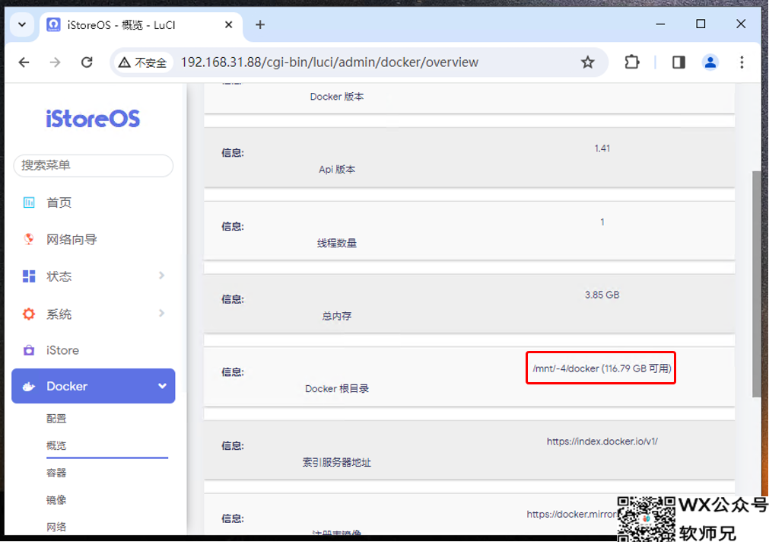Click the browser forward arrow
The height and width of the screenshot is (542, 769).
[55, 62]
